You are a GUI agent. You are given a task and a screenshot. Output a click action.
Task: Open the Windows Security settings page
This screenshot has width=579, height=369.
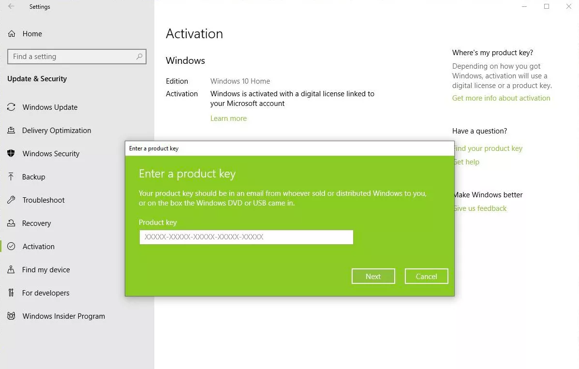[x=51, y=153]
